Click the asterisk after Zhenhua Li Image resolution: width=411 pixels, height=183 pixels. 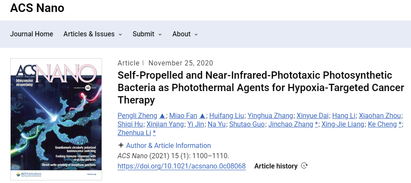tap(154, 133)
